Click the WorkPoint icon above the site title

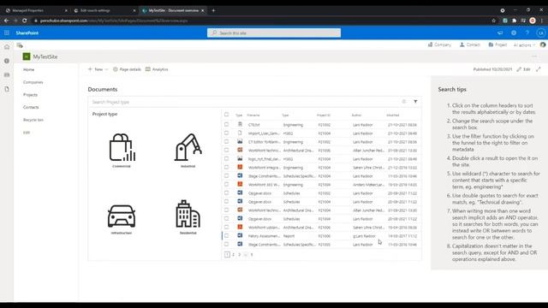tap(20, 45)
